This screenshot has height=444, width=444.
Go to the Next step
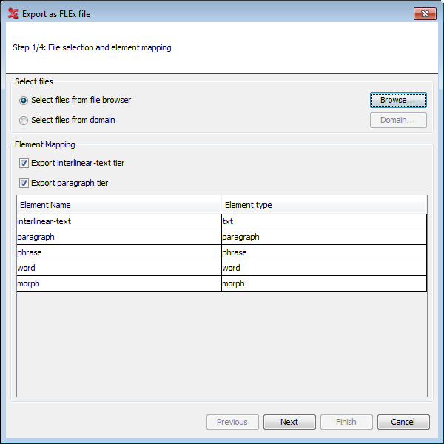[x=289, y=422]
